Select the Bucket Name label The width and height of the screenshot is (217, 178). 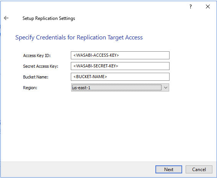point(36,77)
